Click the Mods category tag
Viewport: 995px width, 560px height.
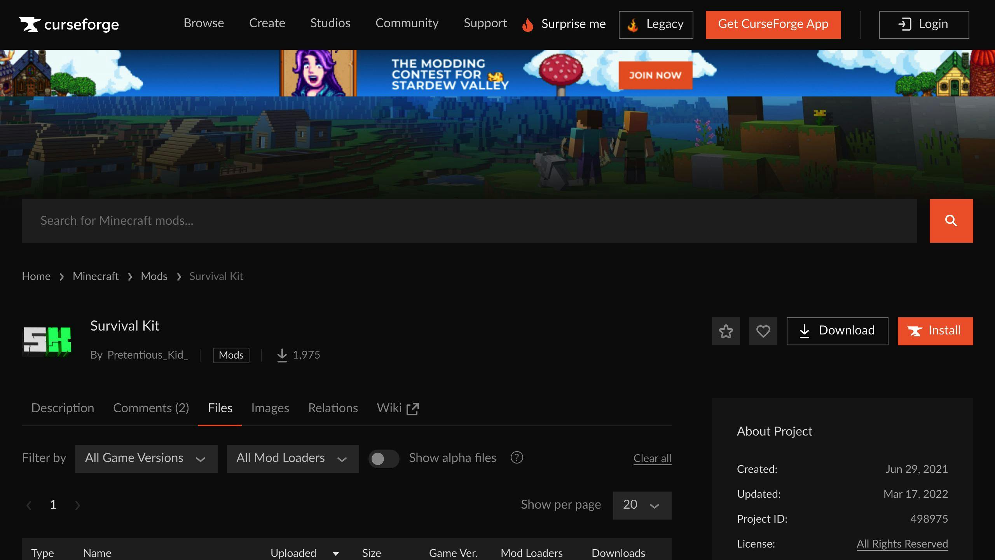click(x=231, y=355)
